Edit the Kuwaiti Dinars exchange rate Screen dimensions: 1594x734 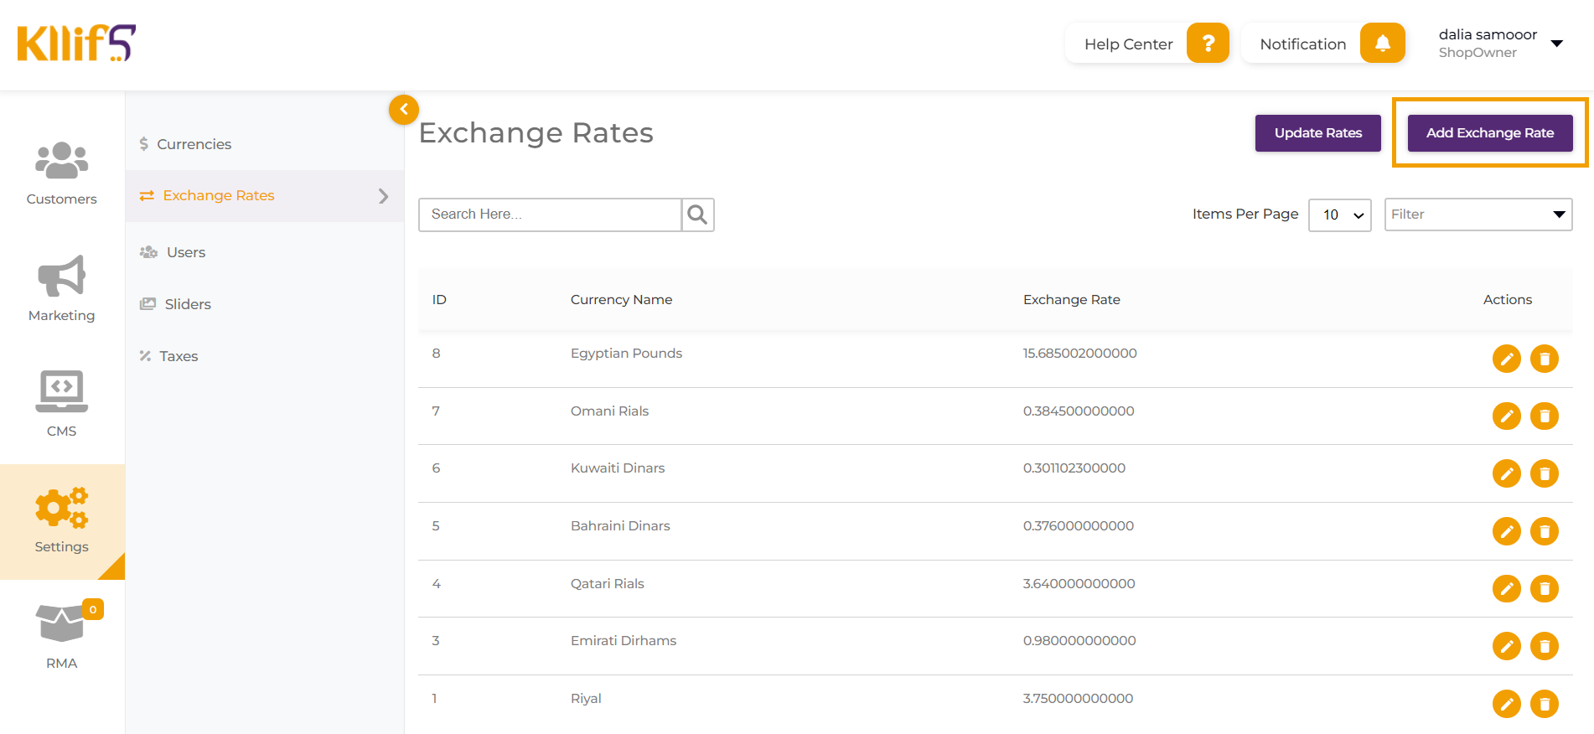(1506, 473)
